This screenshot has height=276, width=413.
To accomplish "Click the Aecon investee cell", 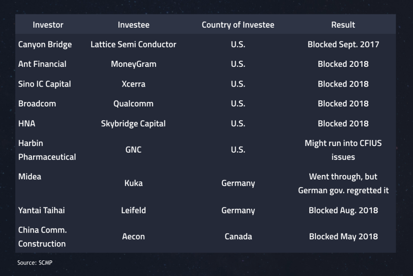I will (x=133, y=236).
